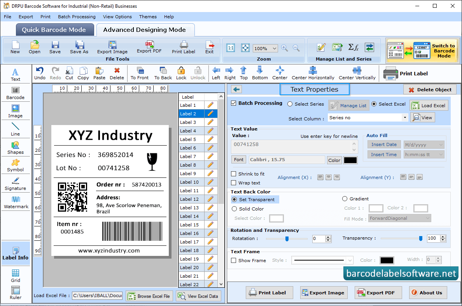Viewport: 462px width, 306px height.
Task: Click the Exit icon
Action: (210, 47)
